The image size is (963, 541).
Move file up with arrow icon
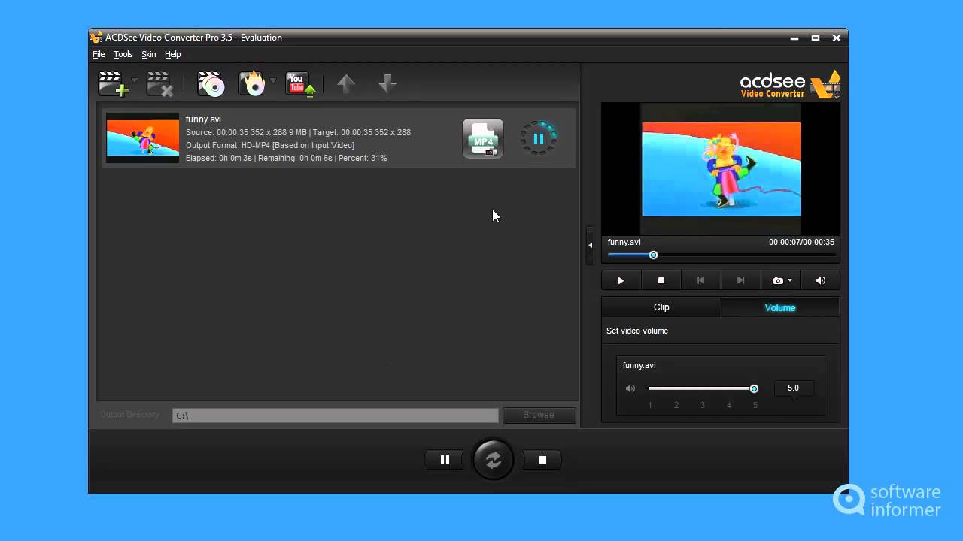coord(346,83)
